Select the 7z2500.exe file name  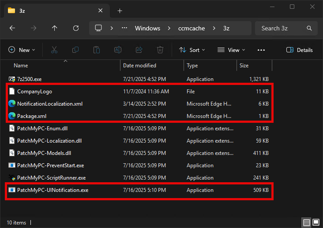click(29, 79)
